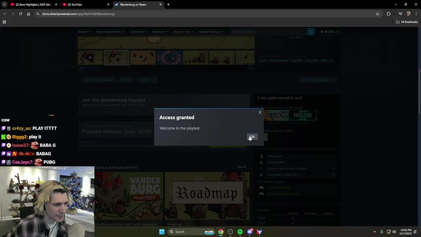Open the tab search dropdown arrow
This screenshot has height=237, width=421.
pyautogui.click(x=4, y=5)
